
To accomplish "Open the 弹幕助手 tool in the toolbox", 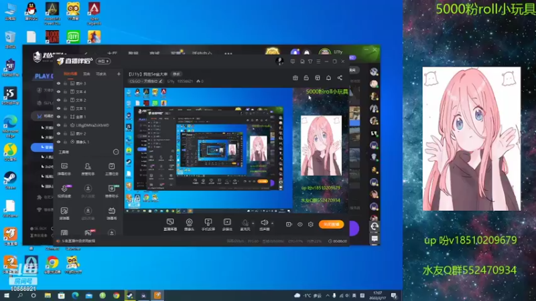I will tap(64, 169).
